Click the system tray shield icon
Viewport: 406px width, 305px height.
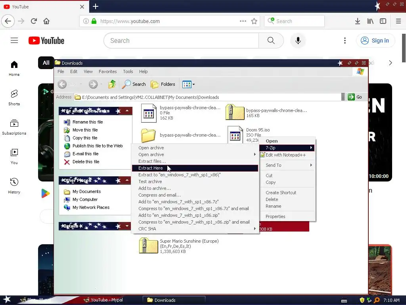click(362, 300)
